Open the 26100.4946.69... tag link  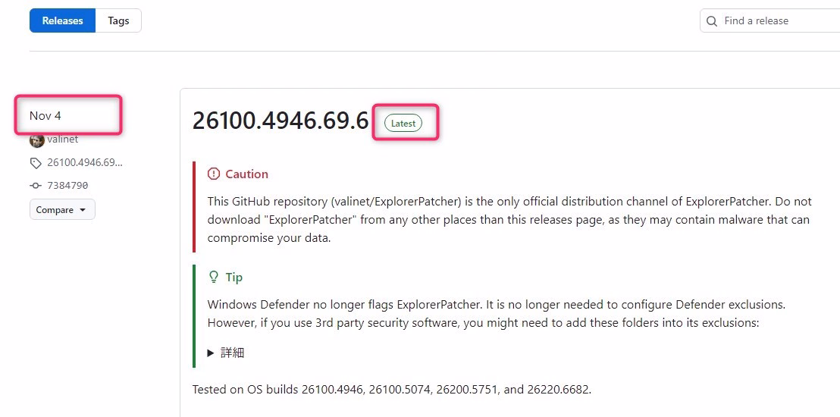point(84,162)
